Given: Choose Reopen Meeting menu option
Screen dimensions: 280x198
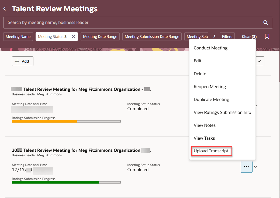Looking at the screenshot, I should click(222, 87).
